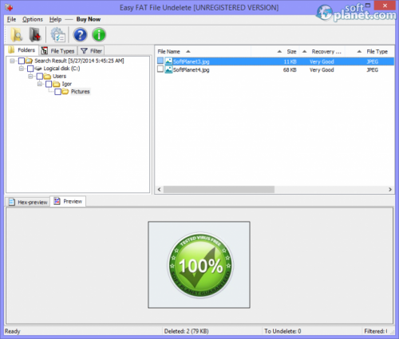
Task: Click the search for deleted files toolbar icon
Action: click(16, 35)
